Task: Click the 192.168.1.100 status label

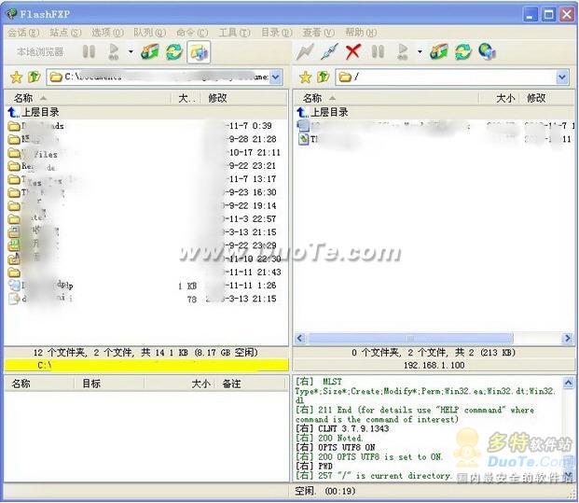Action: (434, 366)
